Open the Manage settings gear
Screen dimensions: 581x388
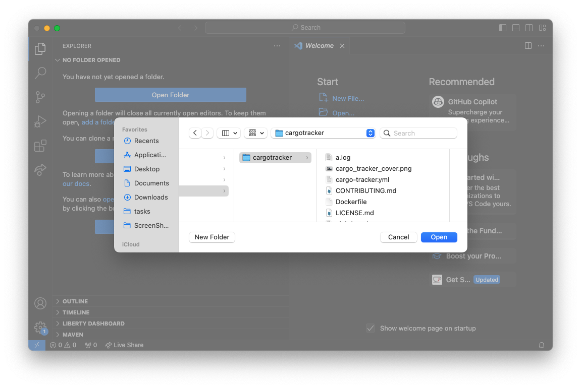click(40, 328)
